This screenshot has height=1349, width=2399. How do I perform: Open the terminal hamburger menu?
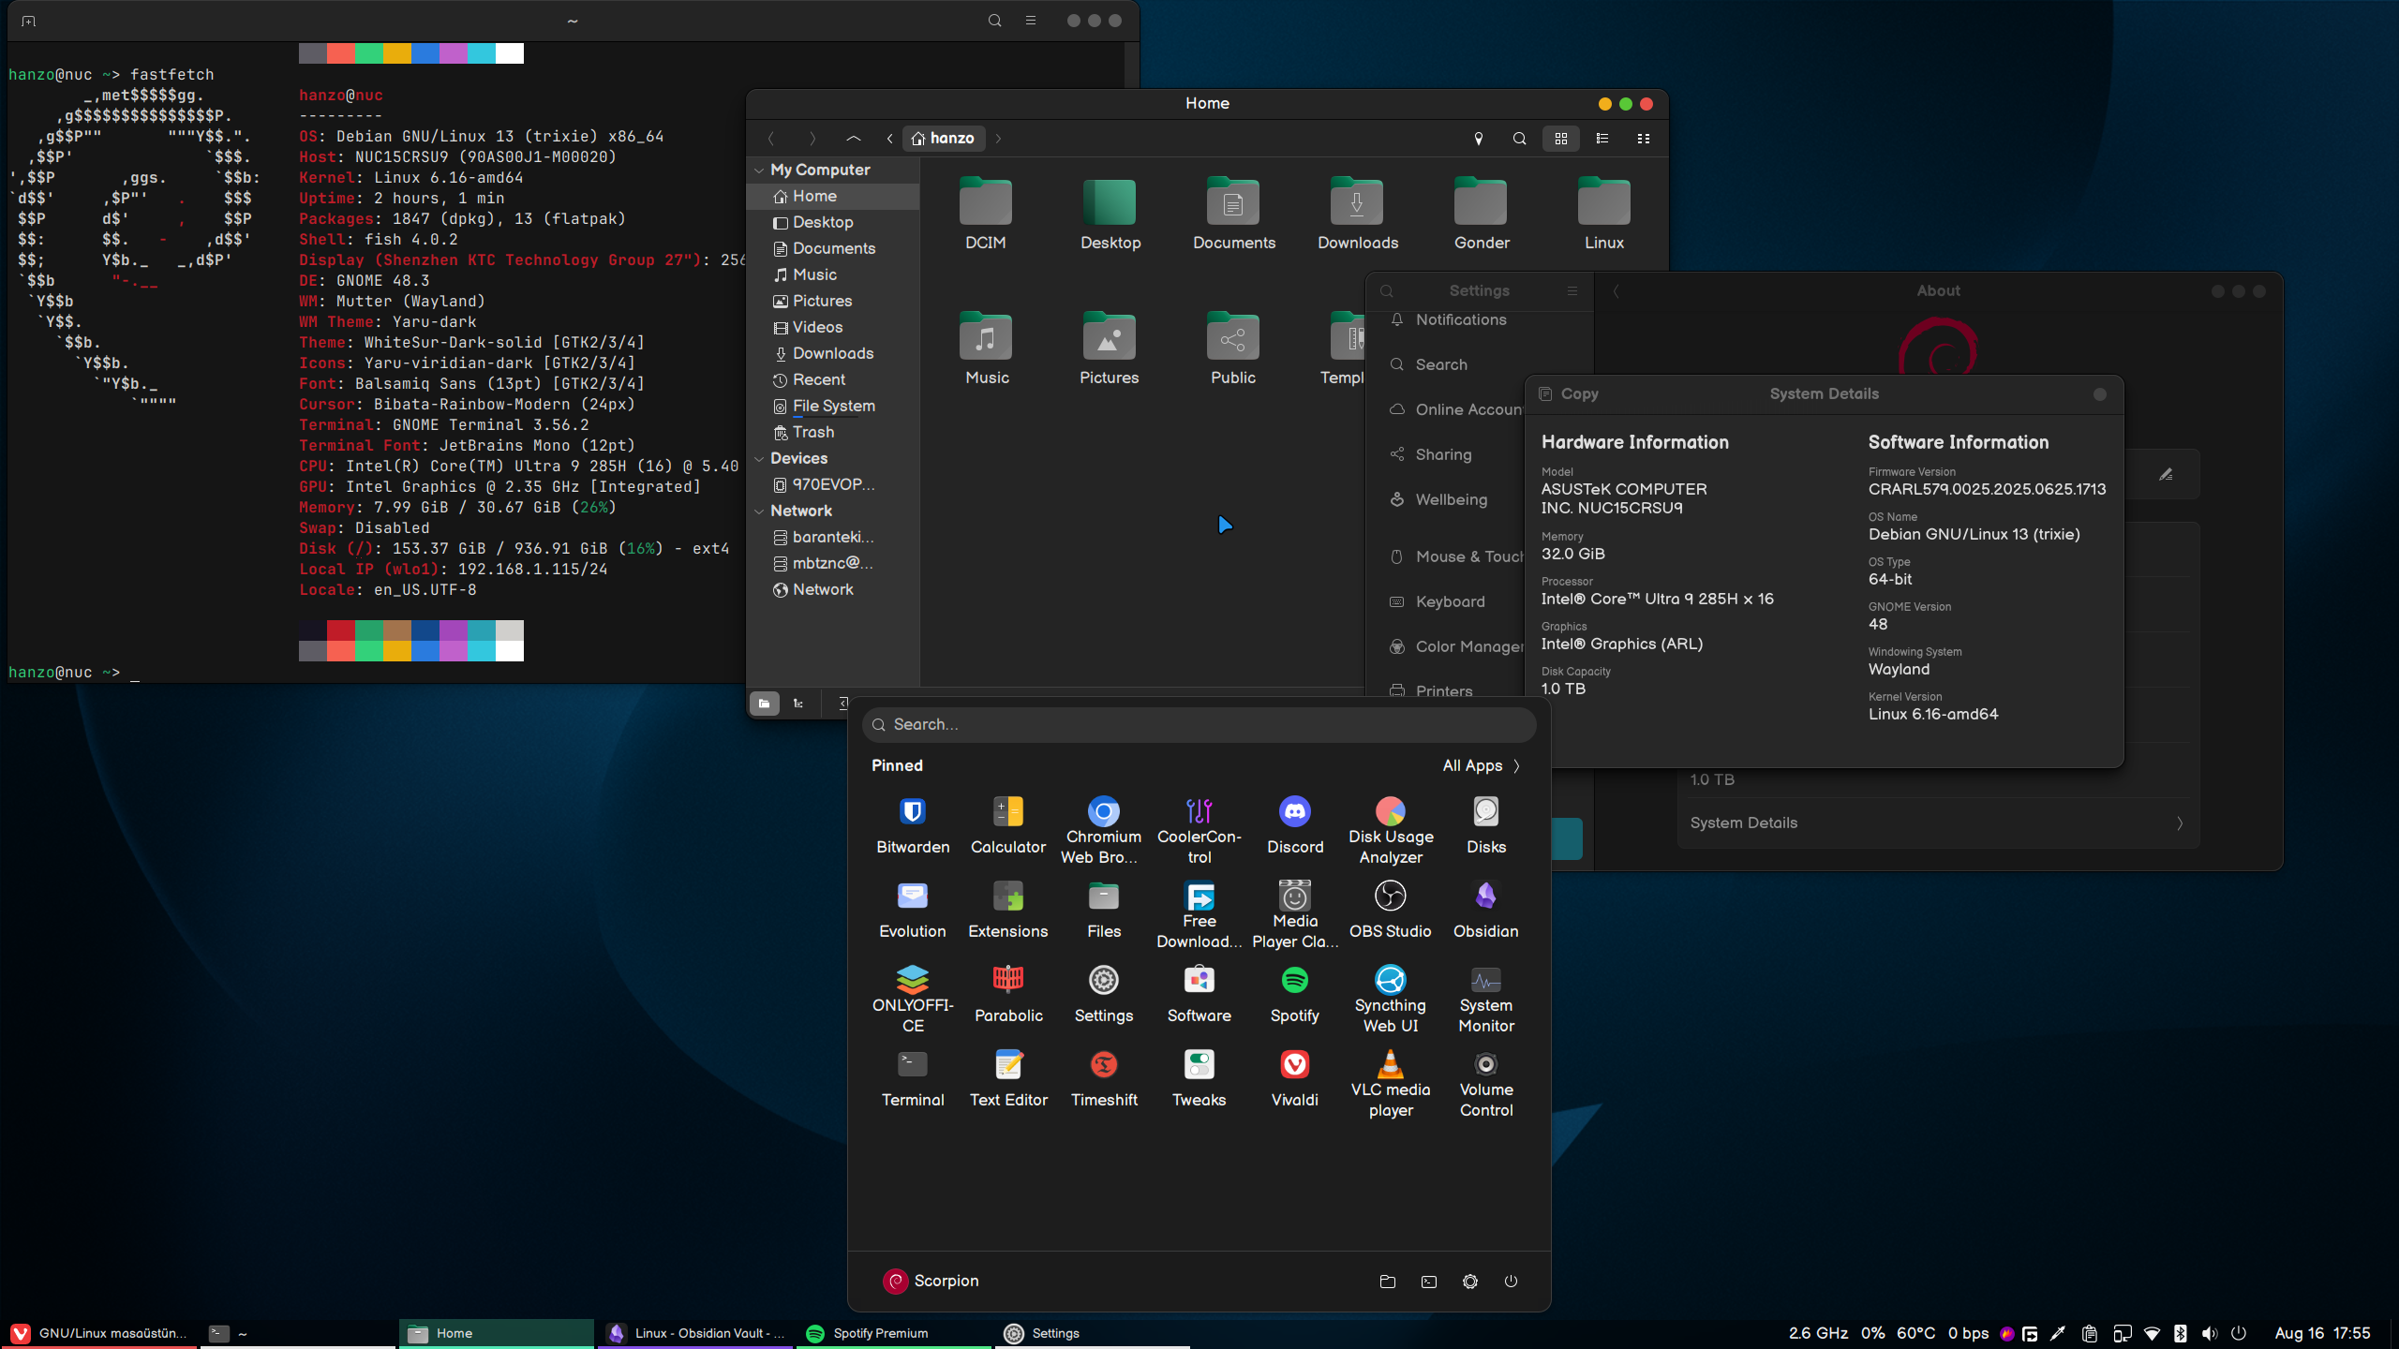tap(1031, 21)
